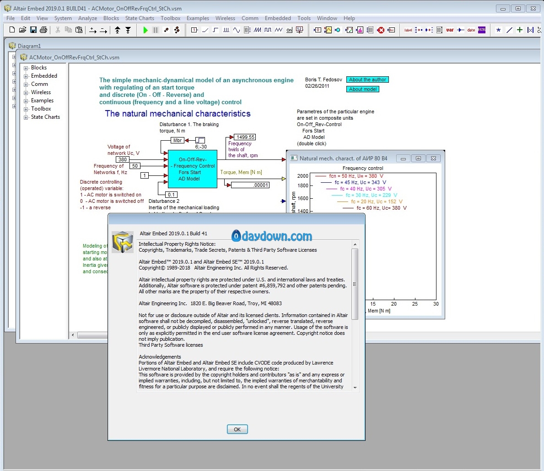The width and height of the screenshot is (544, 471).
Task: Open the System menu
Action: click(63, 18)
